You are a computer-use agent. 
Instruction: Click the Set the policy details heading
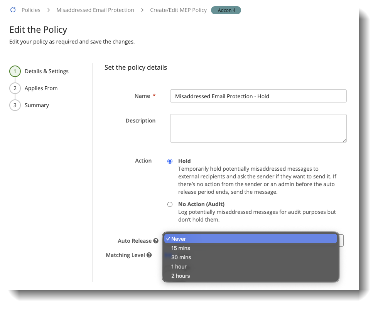pos(136,67)
